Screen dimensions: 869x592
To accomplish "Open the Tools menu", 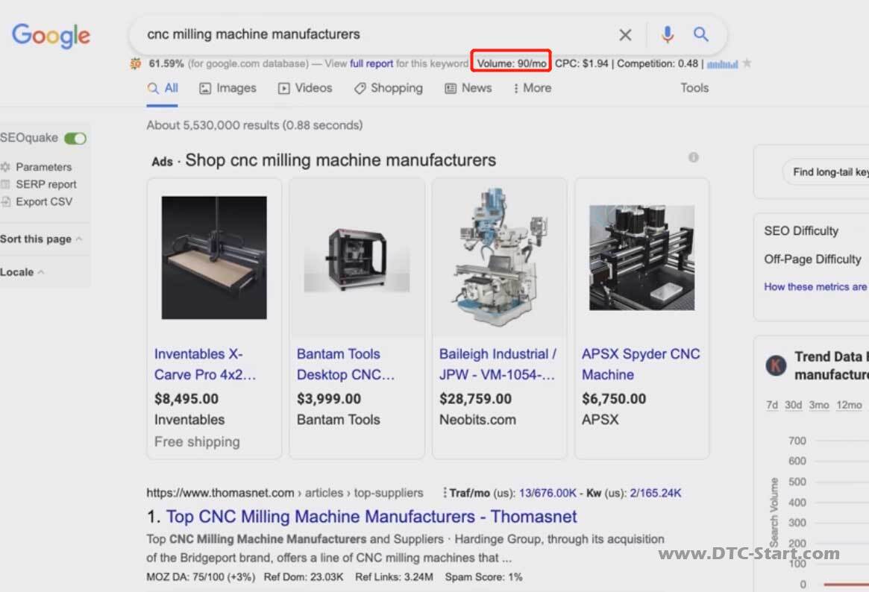I will (x=694, y=88).
